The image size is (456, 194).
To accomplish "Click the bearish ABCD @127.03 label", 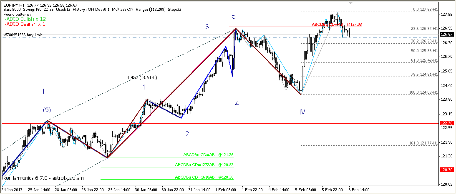I will point(336,25).
